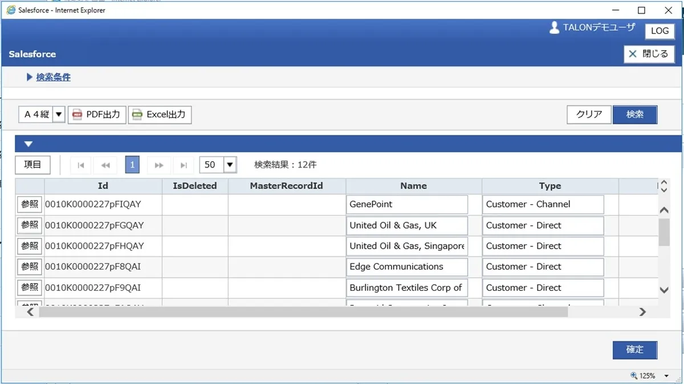Image resolution: width=684 pixels, height=384 pixels.
Task: Click 参照 for the GenePoint row
Action: coord(30,204)
